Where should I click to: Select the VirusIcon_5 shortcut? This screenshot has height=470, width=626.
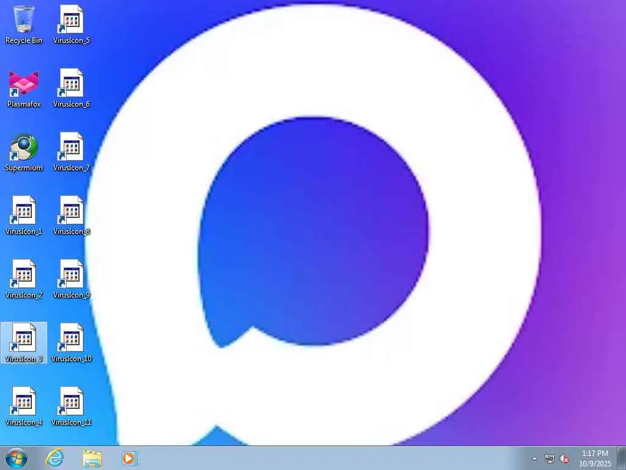(72, 24)
